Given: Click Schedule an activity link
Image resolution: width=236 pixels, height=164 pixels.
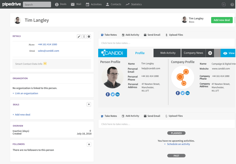Looking at the screenshot, I should pyautogui.click(x=178, y=144).
